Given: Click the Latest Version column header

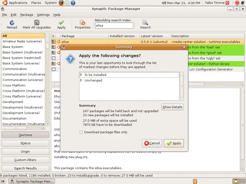Looking at the screenshot, I should [155, 36].
